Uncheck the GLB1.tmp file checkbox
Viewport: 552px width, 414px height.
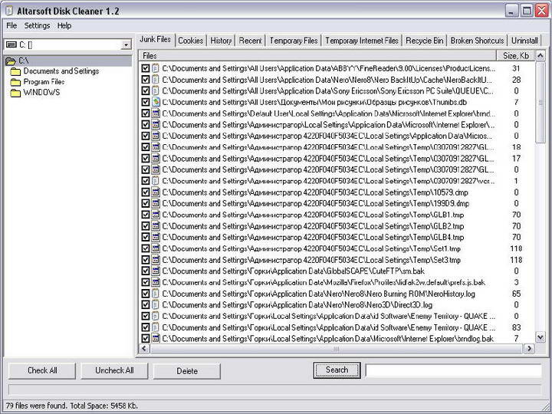click(x=146, y=215)
